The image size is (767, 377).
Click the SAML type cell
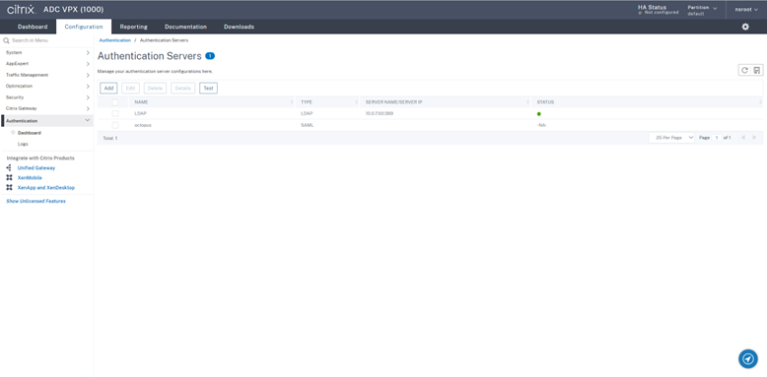pos(307,125)
